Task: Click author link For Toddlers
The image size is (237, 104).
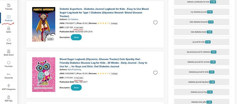Action: tap(73, 19)
